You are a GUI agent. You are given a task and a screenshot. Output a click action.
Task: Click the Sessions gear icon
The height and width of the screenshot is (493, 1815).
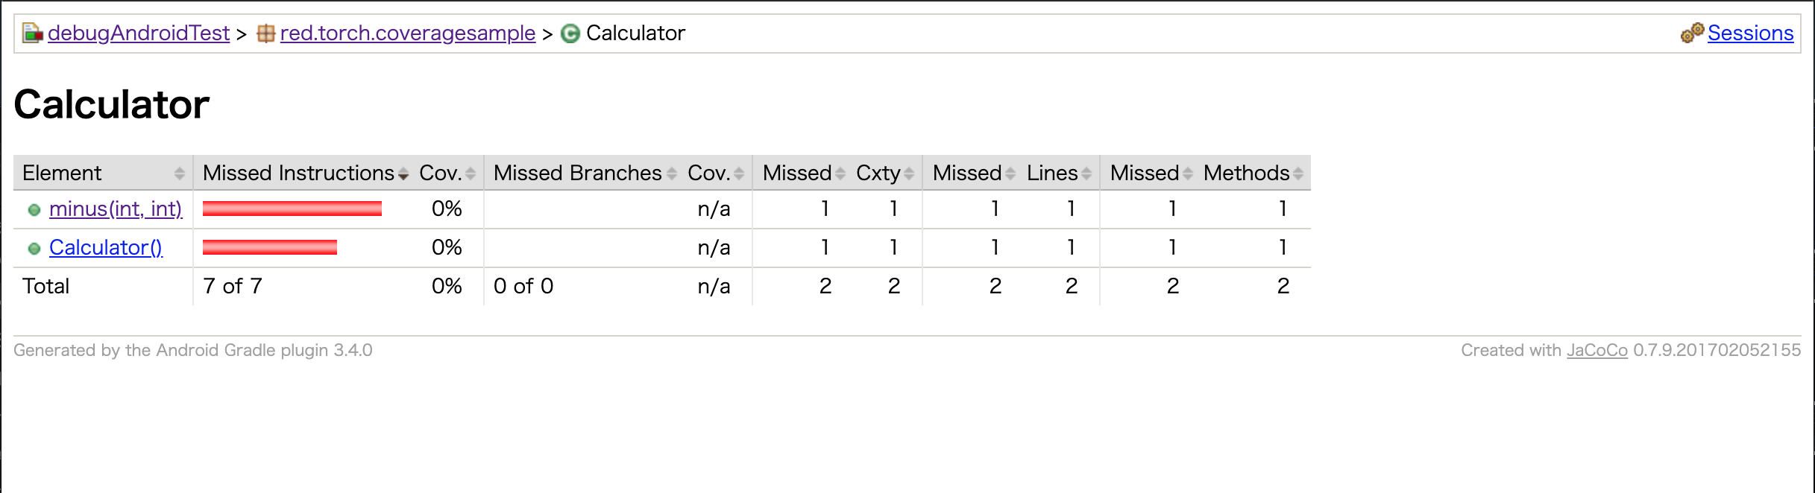click(x=1692, y=33)
